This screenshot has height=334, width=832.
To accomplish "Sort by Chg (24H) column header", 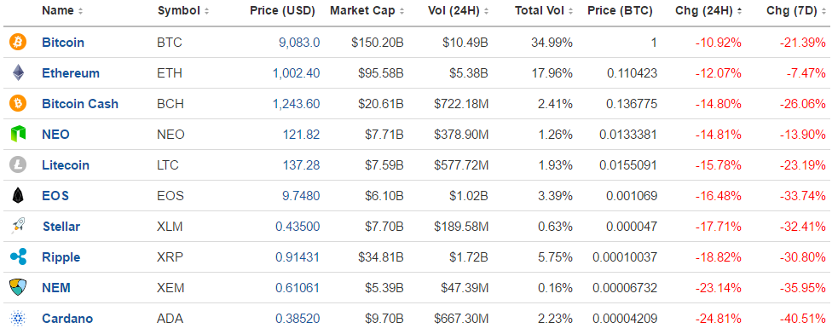I will pyautogui.click(x=708, y=10).
